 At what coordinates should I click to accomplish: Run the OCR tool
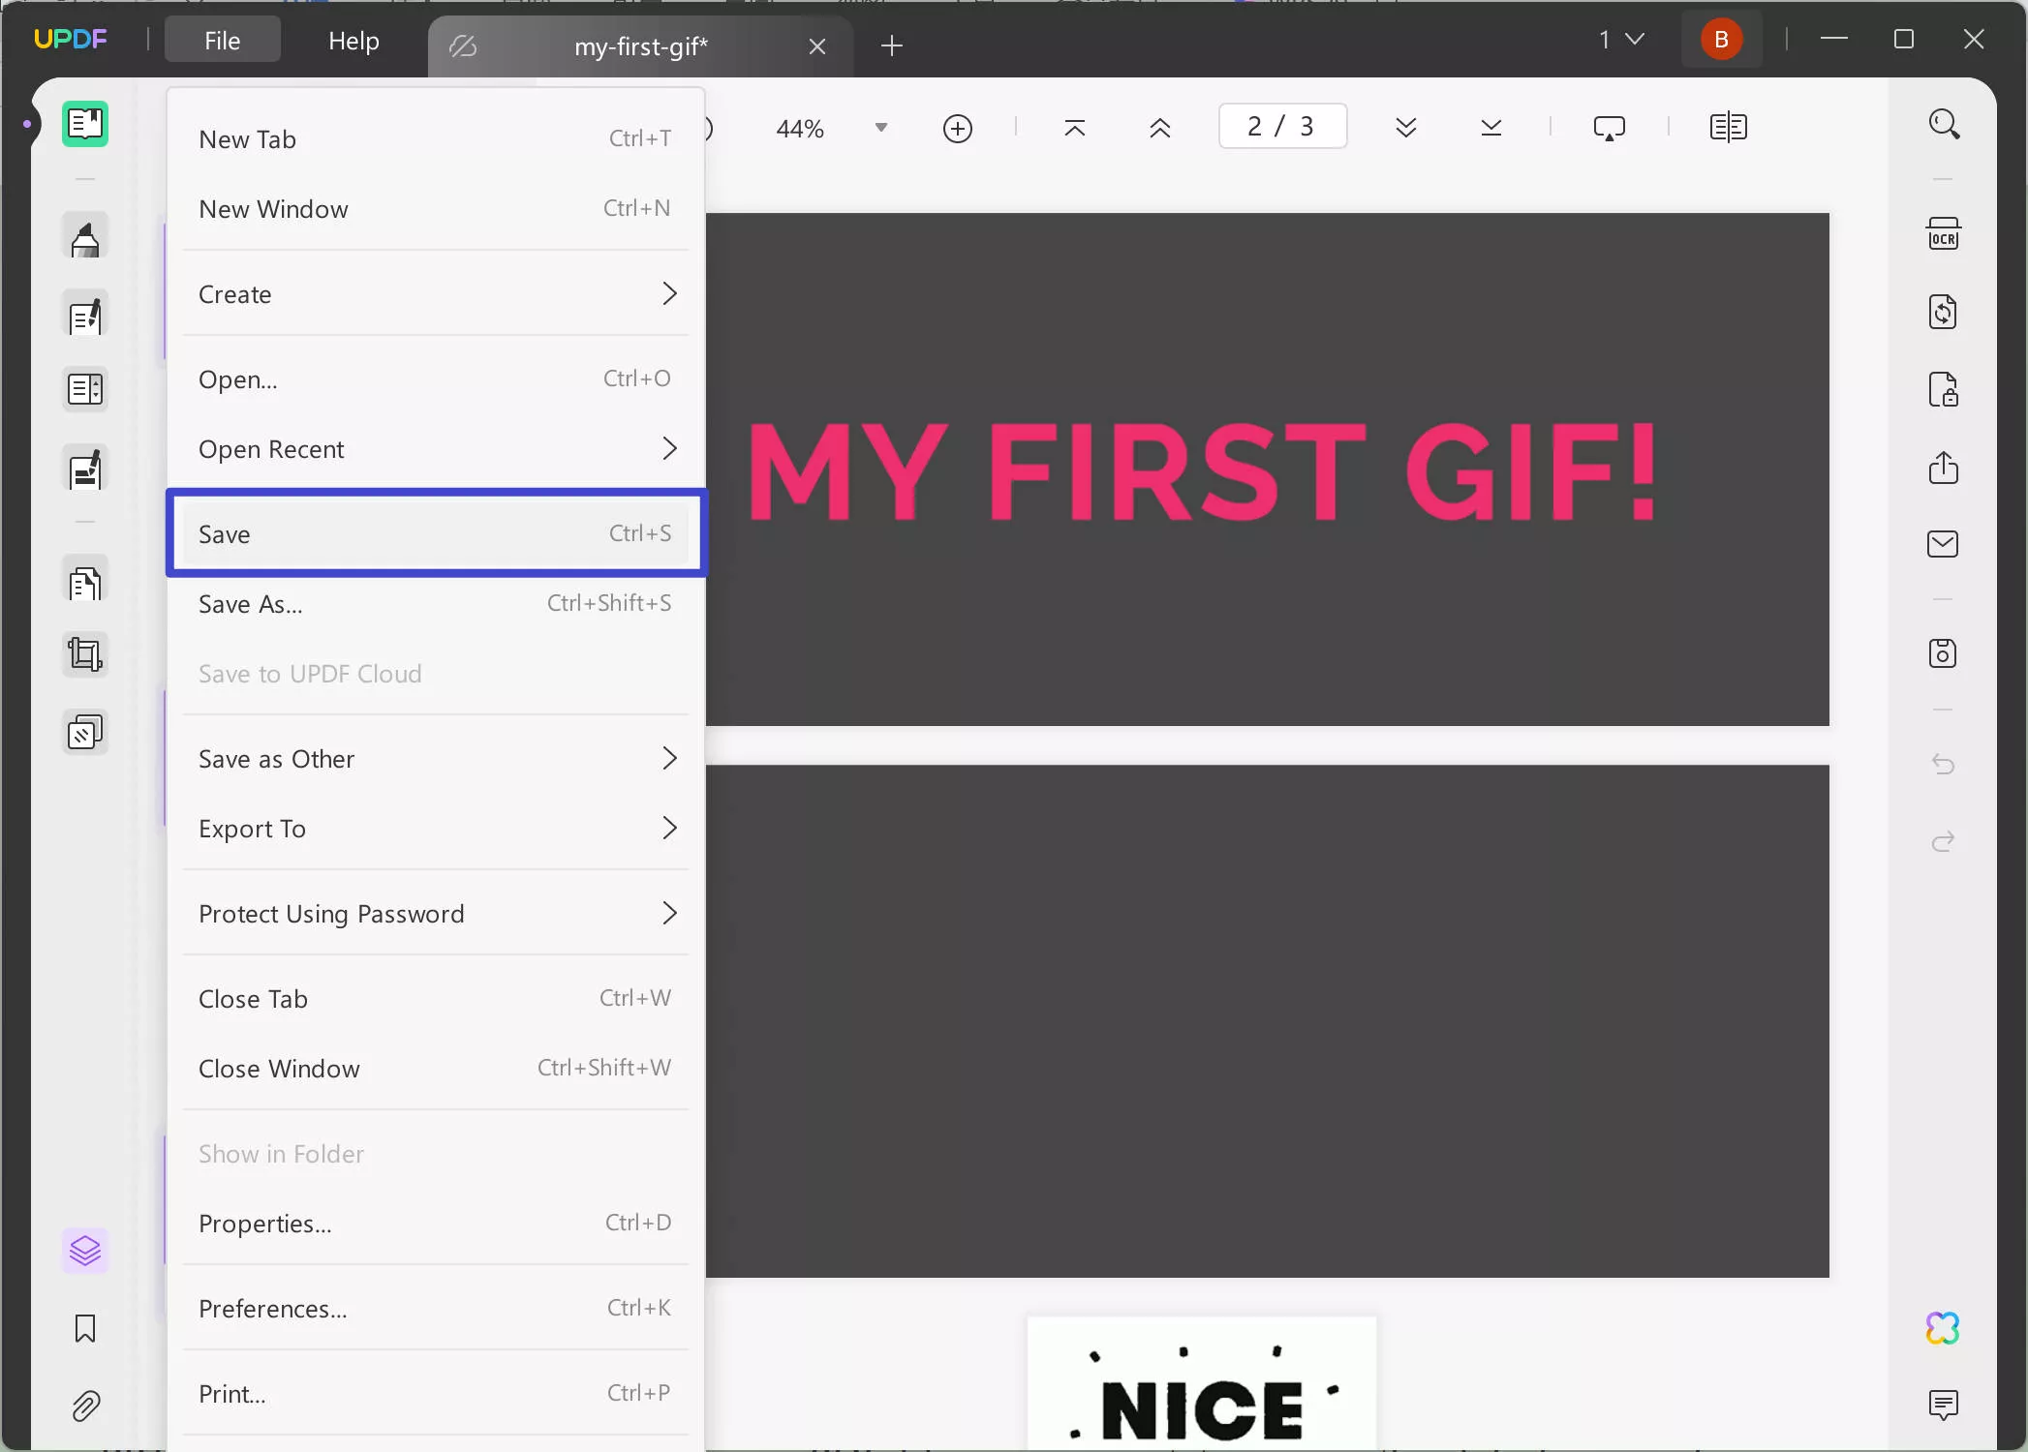1945,232
